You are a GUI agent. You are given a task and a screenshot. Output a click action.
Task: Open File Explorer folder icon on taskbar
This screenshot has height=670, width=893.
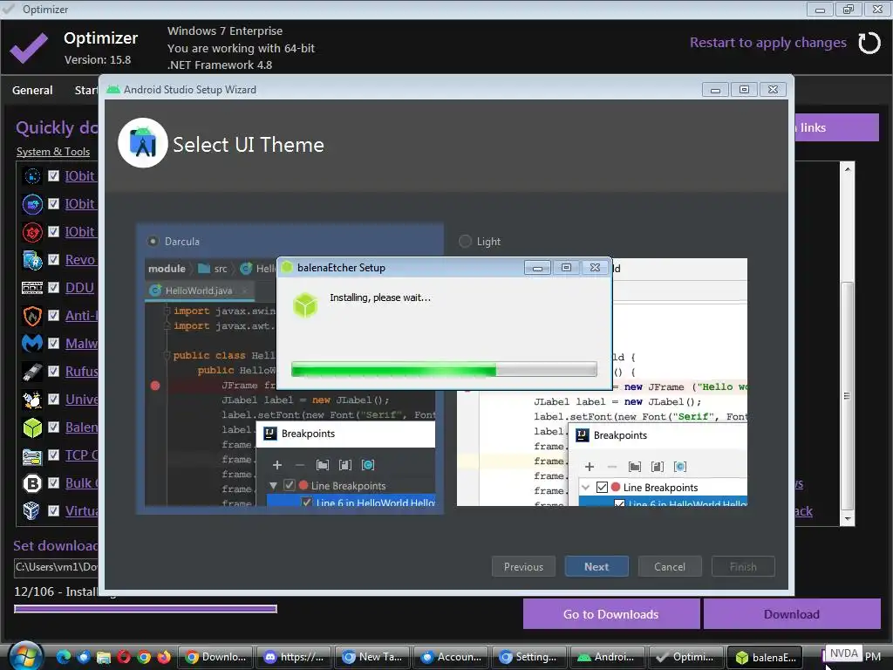click(103, 657)
